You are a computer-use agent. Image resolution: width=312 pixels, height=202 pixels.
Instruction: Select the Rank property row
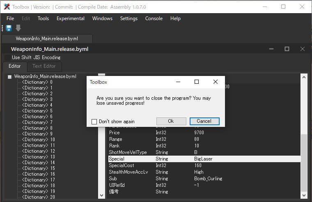coord(204,146)
